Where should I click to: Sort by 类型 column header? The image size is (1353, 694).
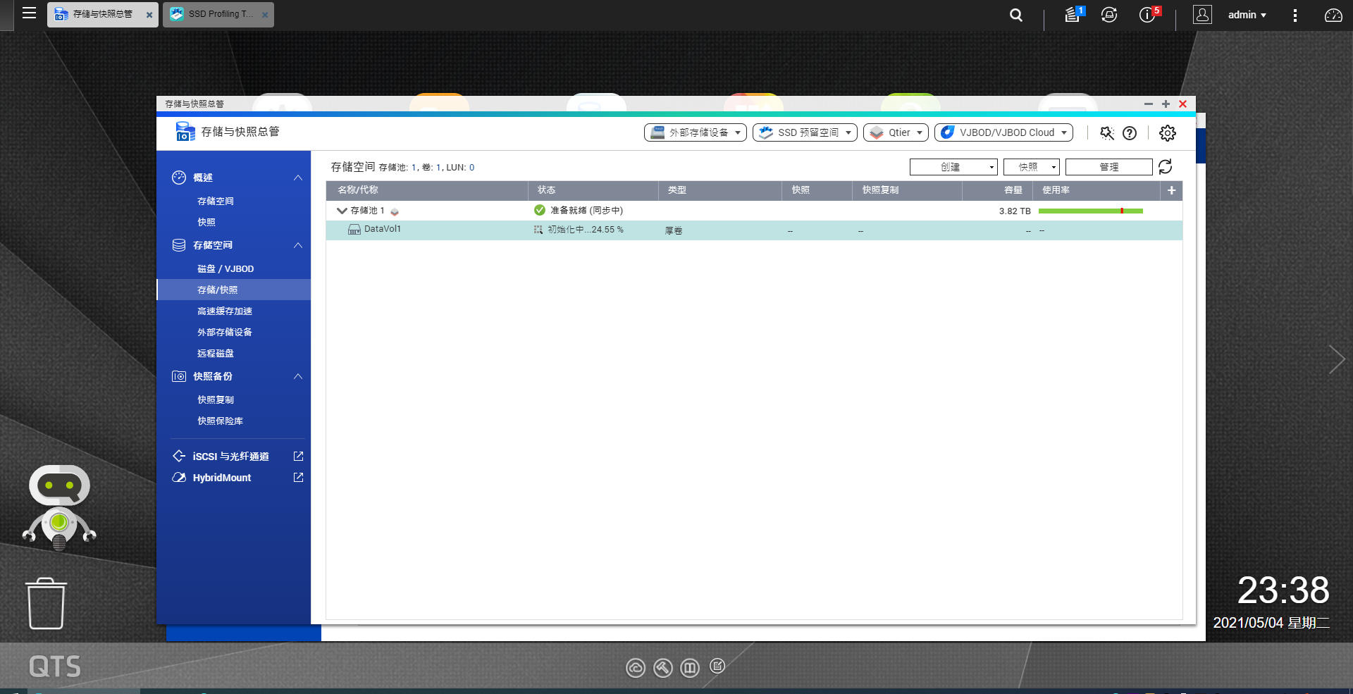[x=720, y=190]
